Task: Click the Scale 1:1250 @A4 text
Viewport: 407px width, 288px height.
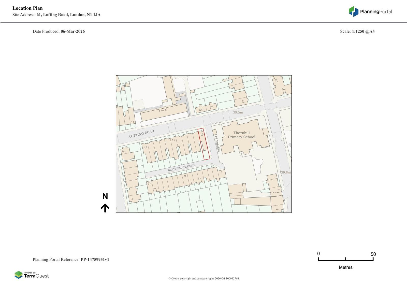Action: click(357, 31)
